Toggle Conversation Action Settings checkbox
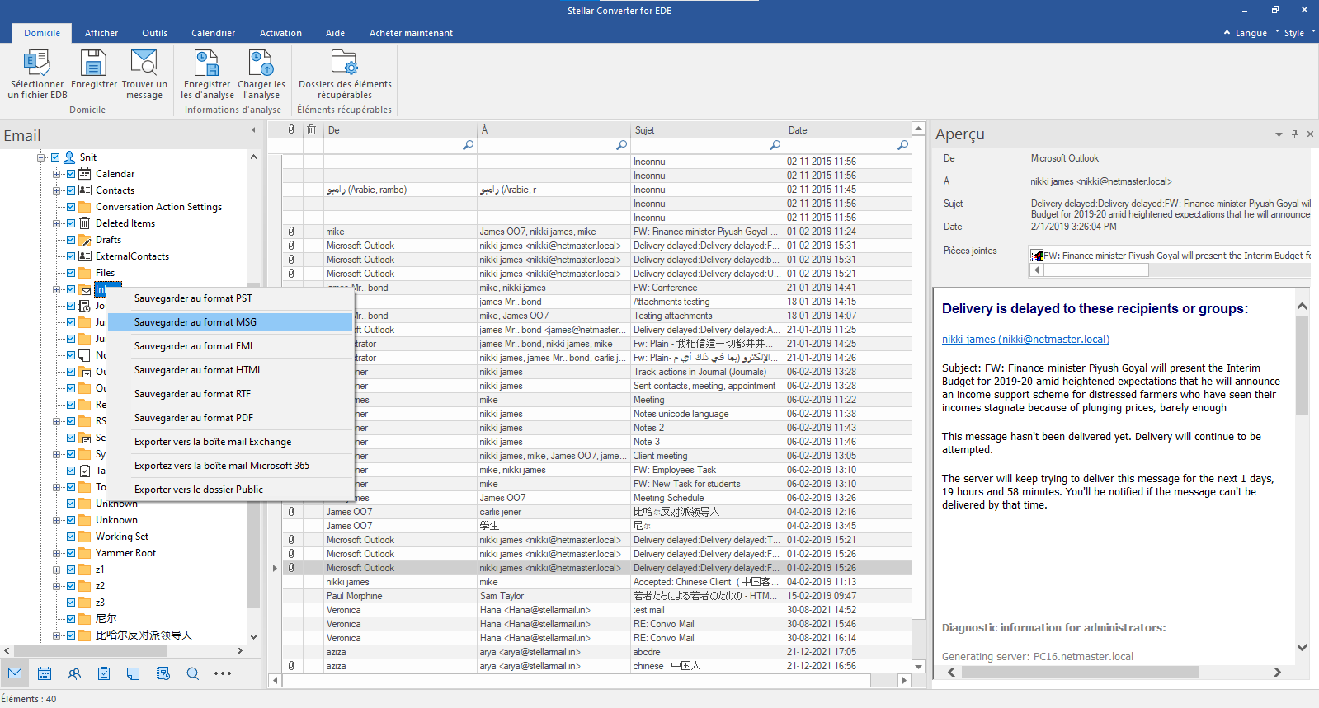 pos(71,207)
